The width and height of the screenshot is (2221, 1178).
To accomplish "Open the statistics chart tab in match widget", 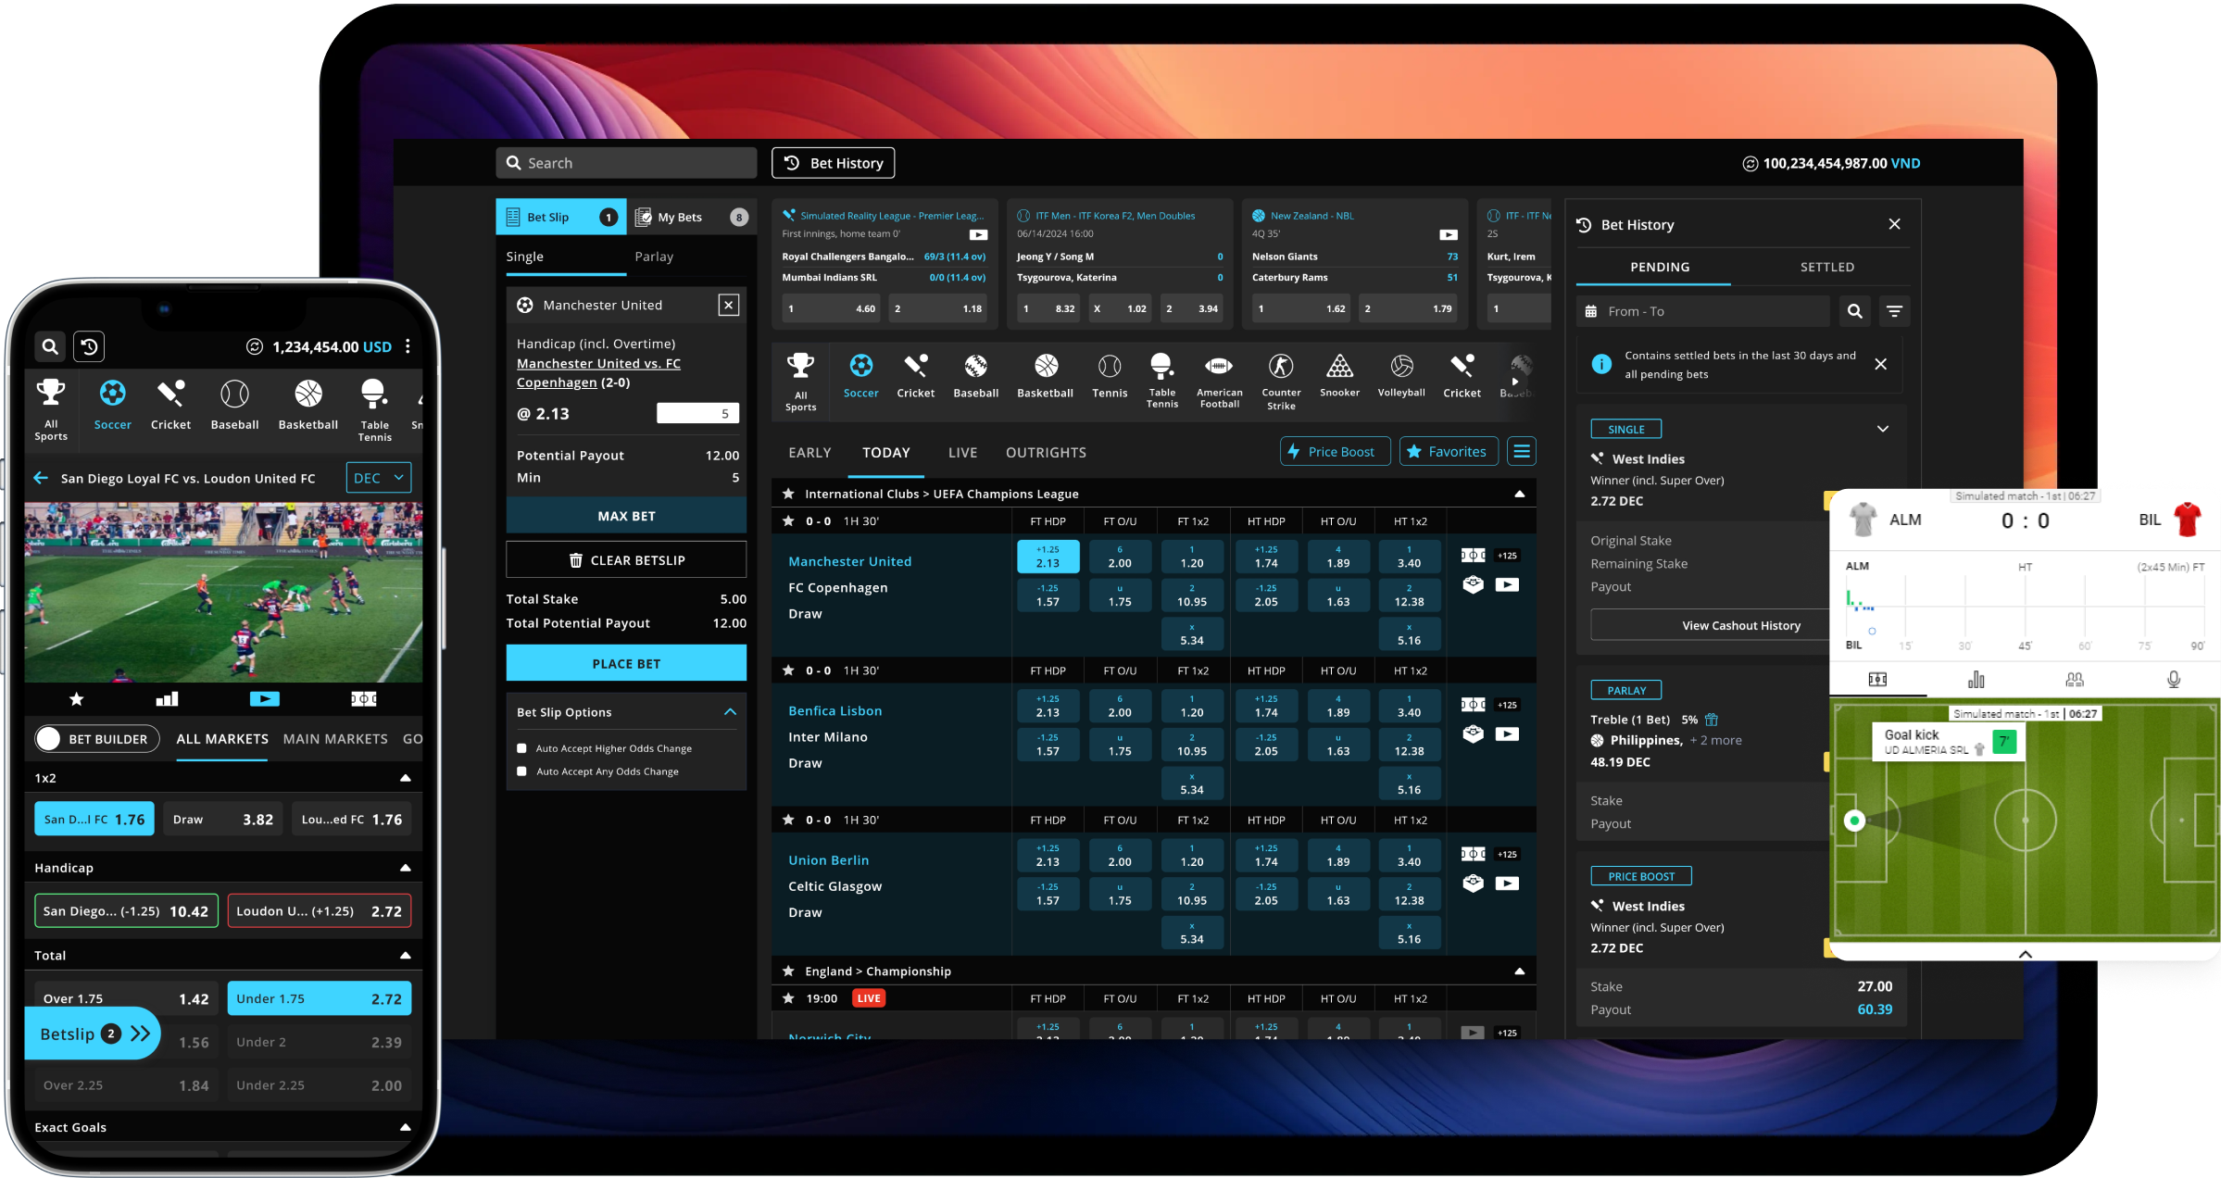I will coord(1976,680).
